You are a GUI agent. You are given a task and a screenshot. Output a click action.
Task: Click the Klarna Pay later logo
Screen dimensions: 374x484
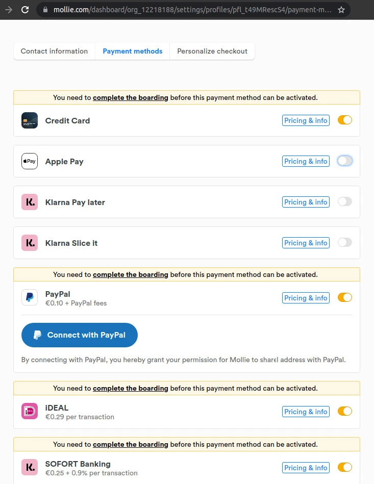30,202
